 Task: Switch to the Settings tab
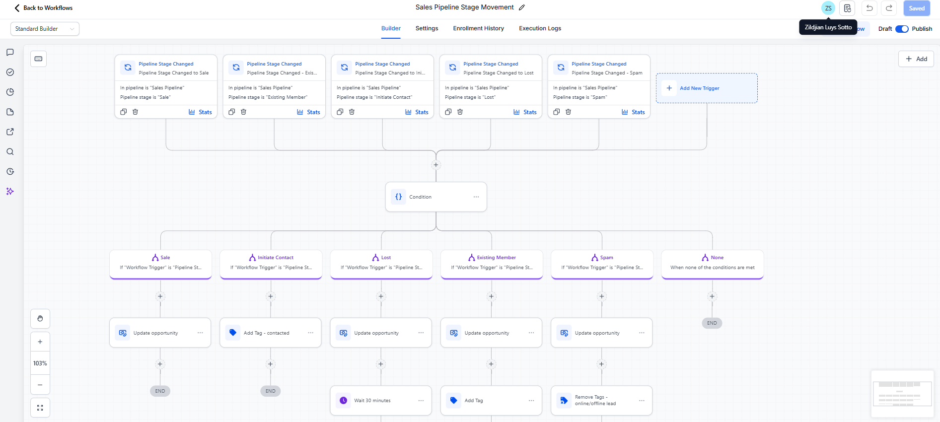point(427,28)
